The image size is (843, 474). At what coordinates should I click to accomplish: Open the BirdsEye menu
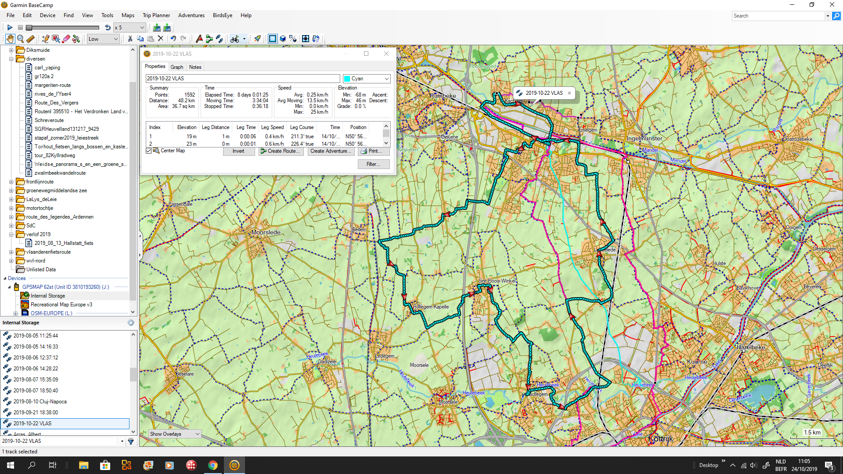pos(223,15)
